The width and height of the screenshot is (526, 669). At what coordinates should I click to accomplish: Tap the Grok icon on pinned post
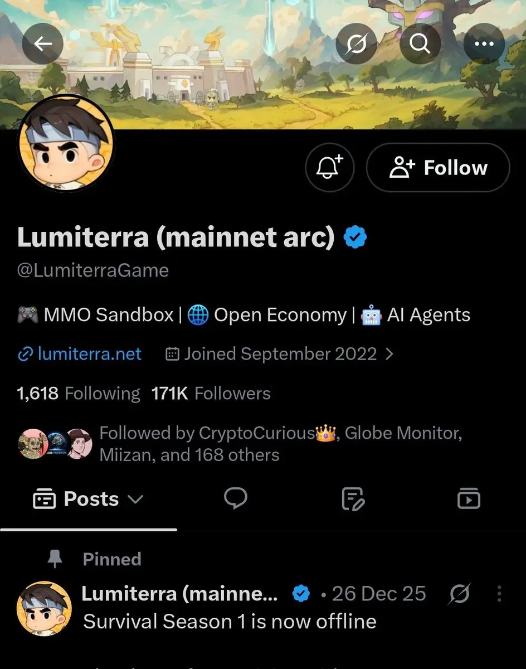pos(460,594)
